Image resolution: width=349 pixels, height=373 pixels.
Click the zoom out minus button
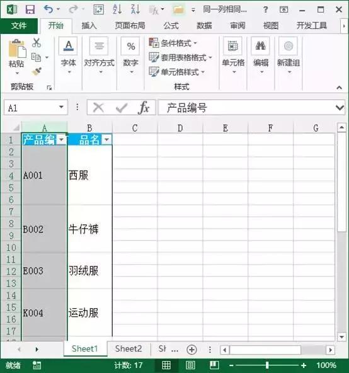231,365
